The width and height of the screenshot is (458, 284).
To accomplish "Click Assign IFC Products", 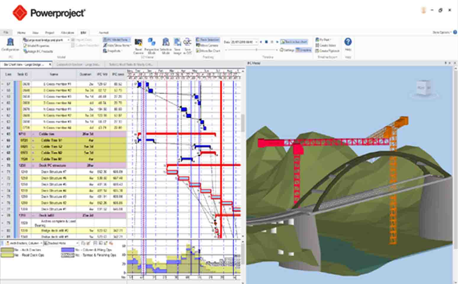I will coord(38,51).
